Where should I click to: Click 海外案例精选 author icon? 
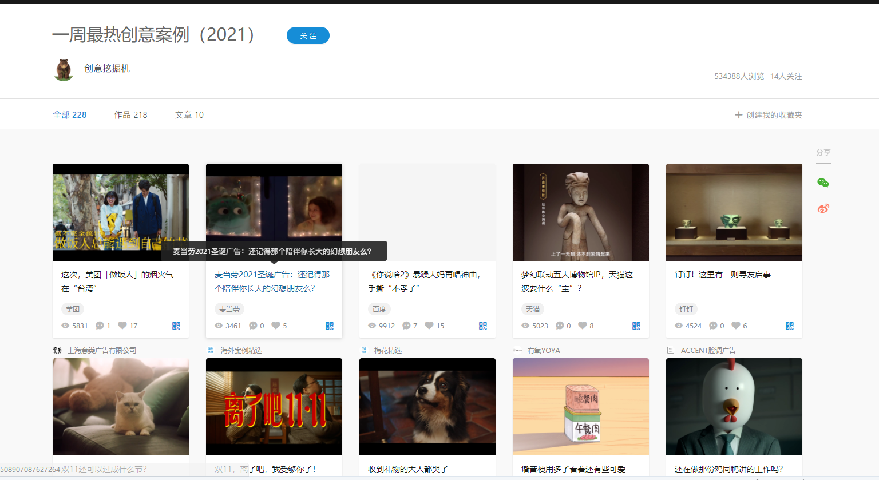(x=211, y=350)
